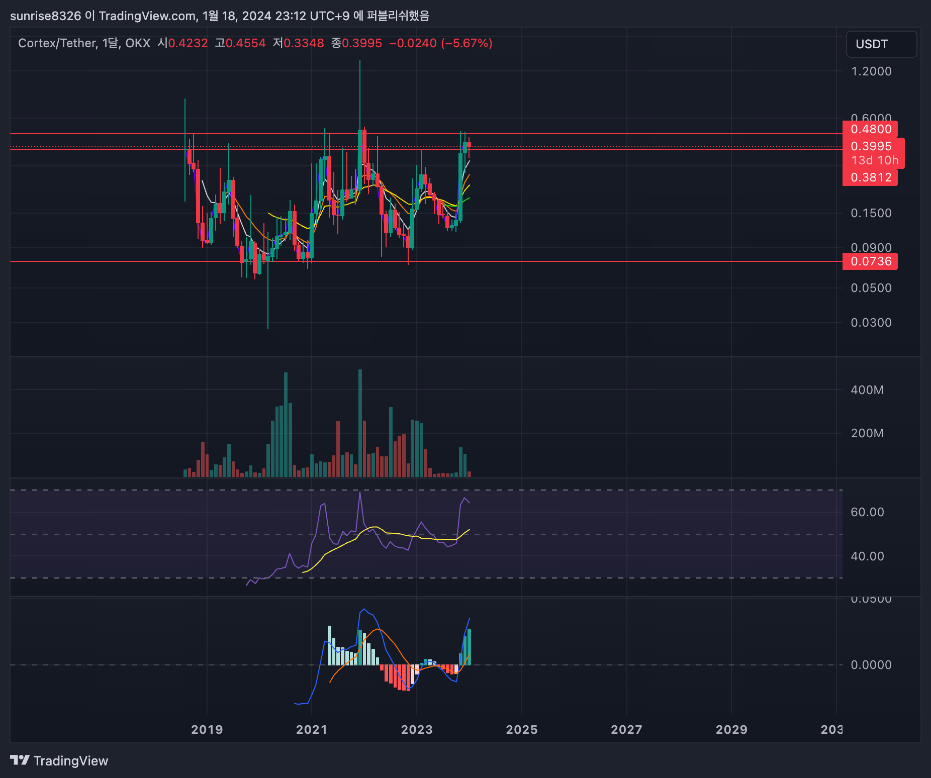Click the open value 0.4232
Screen dimensions: 931x778
point(188,43)
